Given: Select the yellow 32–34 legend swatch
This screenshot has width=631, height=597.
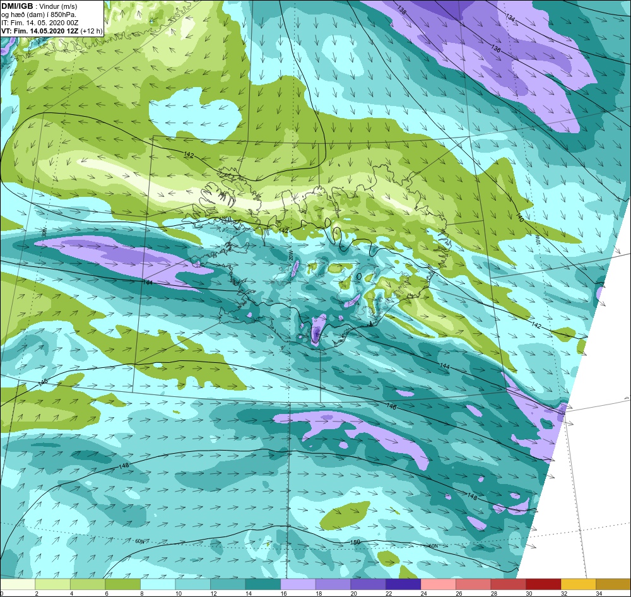Looking at the screenshot, I should (x=578, y=584).
